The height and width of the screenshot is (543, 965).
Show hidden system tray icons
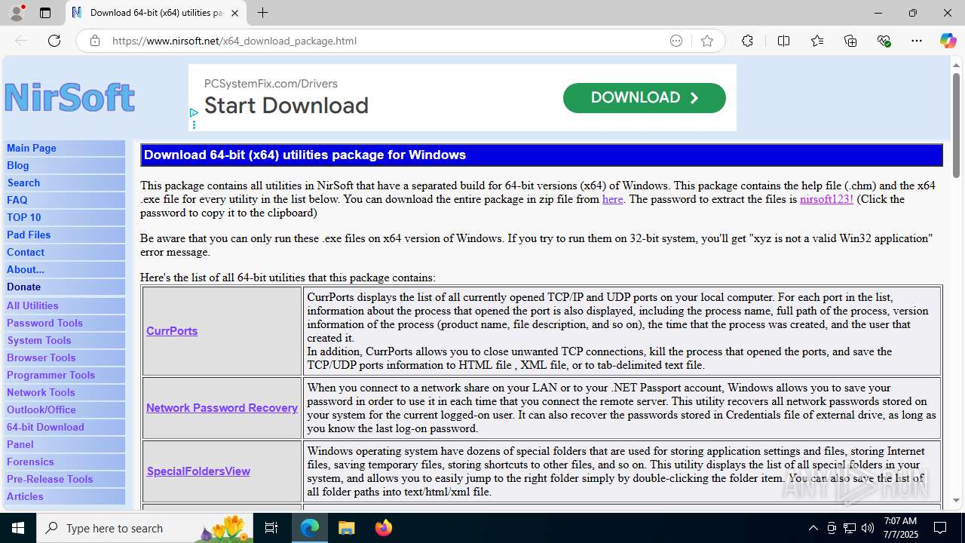coord(813,528)
